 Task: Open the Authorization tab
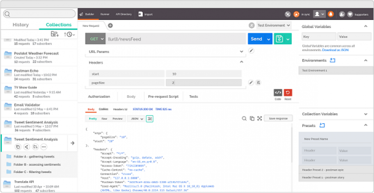(99, 97)
